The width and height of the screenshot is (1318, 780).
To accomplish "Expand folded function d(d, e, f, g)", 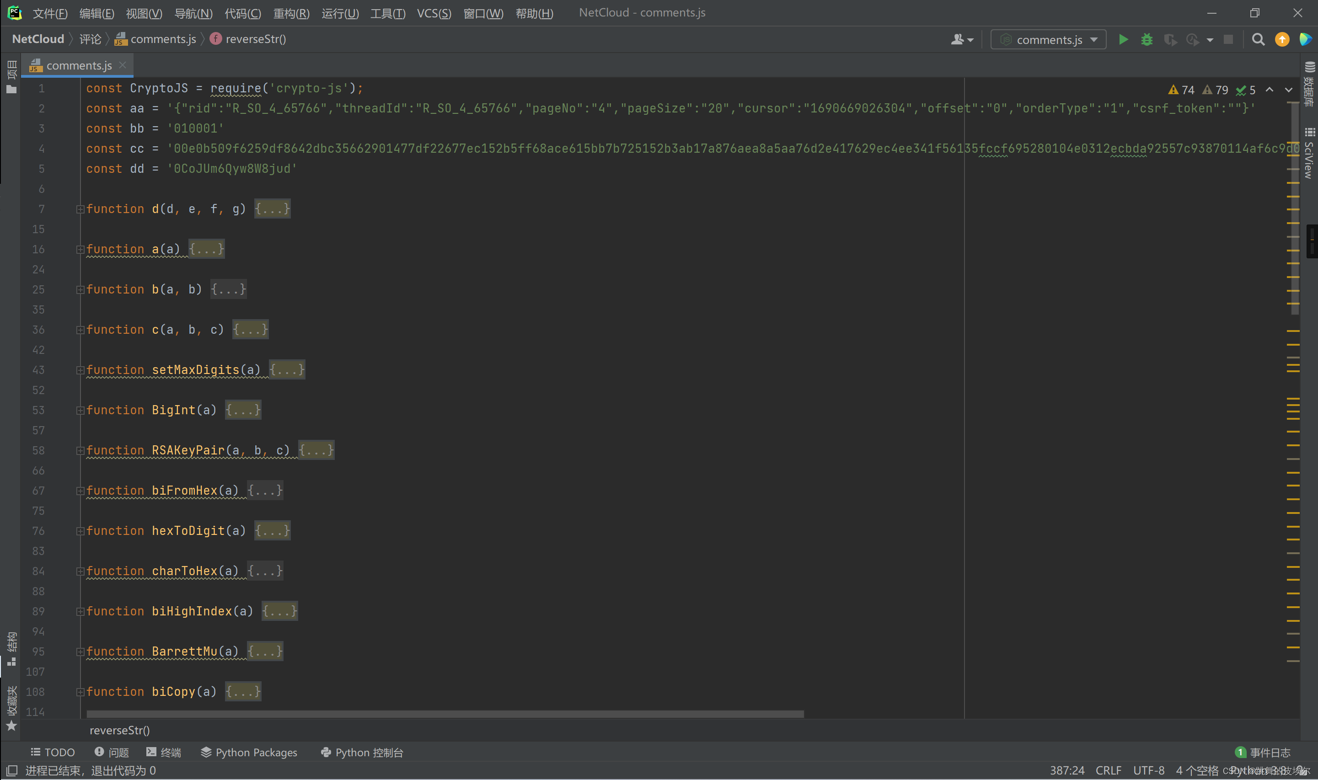I will [x=80, y=209].
